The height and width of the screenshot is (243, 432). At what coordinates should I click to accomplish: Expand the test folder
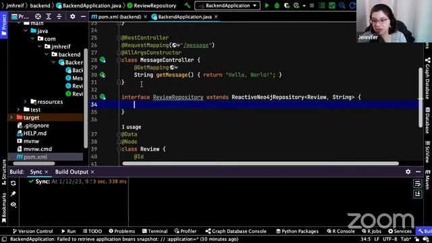(x=18, y=109)
